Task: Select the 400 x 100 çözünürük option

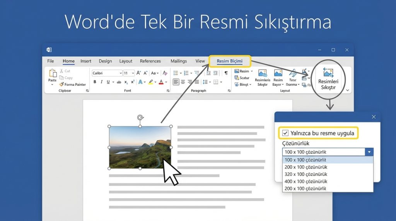Action: 328,181
